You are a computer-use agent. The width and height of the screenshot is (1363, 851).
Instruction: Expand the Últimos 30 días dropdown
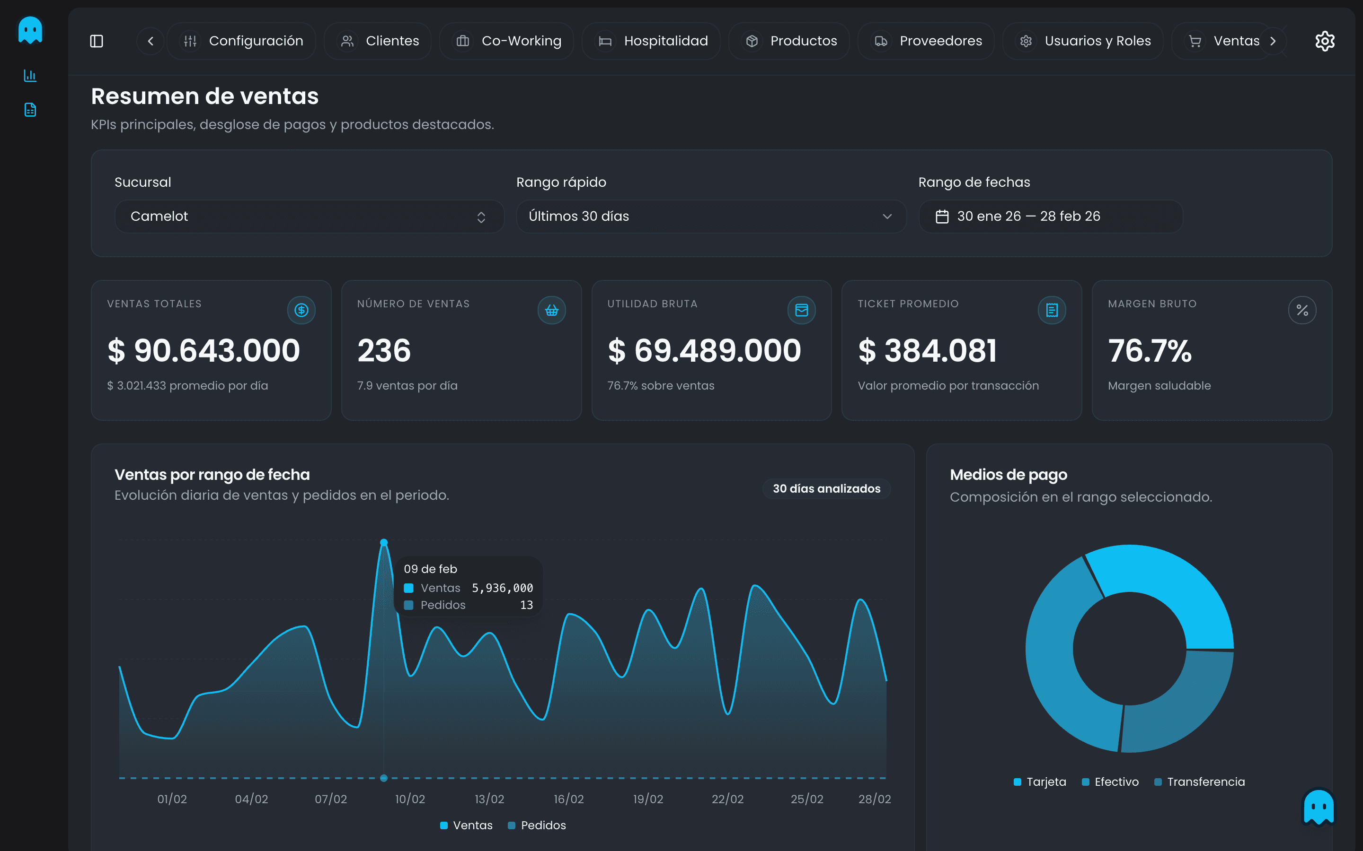pos(711,216)
